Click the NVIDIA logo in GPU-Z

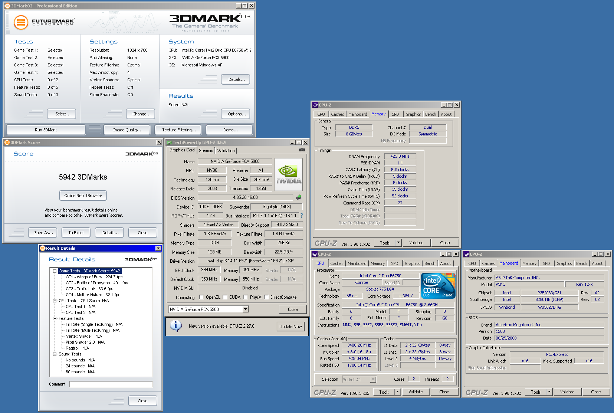[x=289, y=175]
